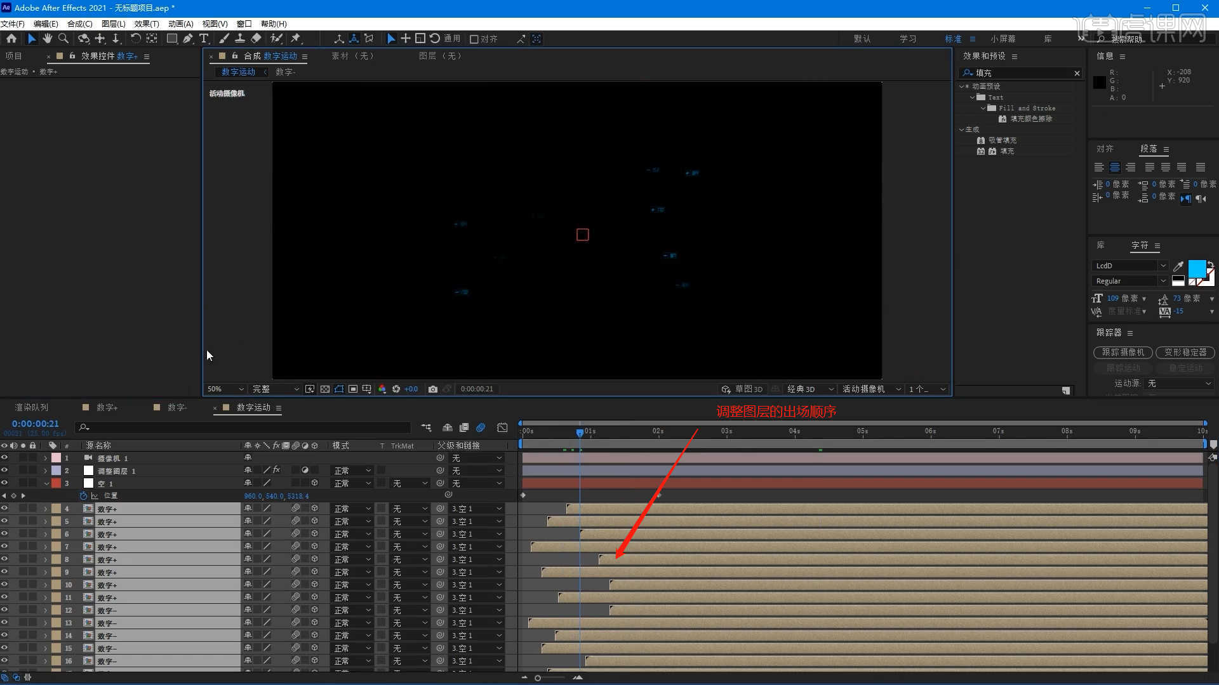Viewport: 1219px width, 685px height.
Task: Choose the Pen tool
Action: pyautogui.click(x=188, y=39)
